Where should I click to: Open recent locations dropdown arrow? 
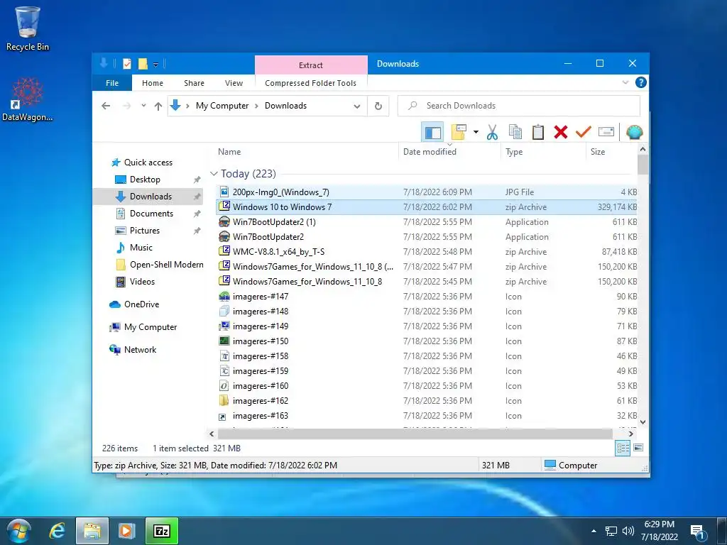pos(143,106)
